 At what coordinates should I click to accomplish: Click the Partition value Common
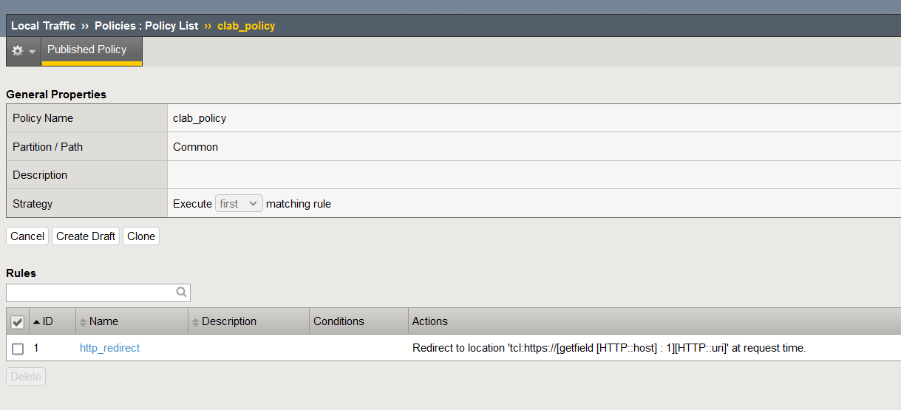point(195,147)
